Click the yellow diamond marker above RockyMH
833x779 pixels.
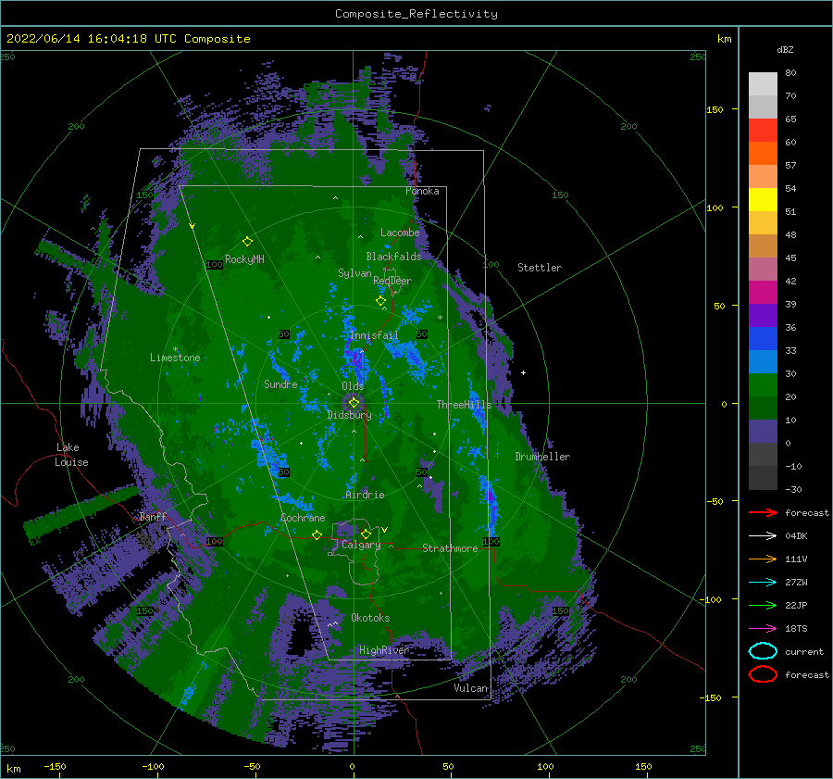click(247, 242)
